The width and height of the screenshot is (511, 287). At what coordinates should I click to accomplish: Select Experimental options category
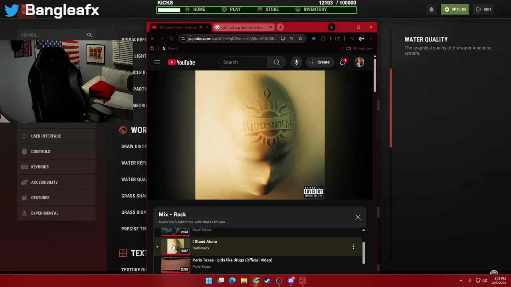[x=56, y=213]
